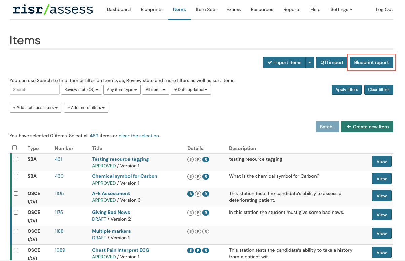The image size is (405, 261).
Task: Open the Review state (3) dropdown
Action: pos(81,90)
